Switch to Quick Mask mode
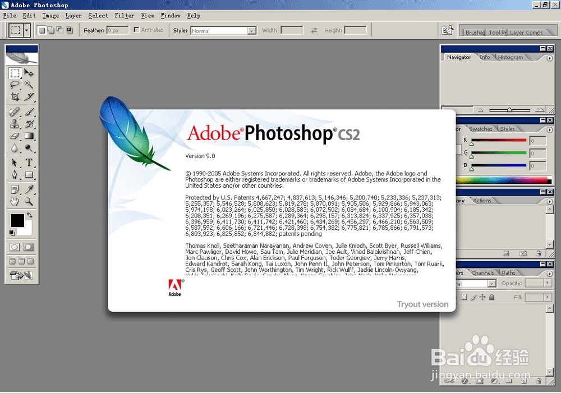Screen dimensions: 561x394 29,247
